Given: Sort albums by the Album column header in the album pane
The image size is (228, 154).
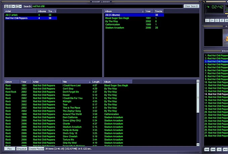Looking at the screenshot, I should (x=124, y=11).
